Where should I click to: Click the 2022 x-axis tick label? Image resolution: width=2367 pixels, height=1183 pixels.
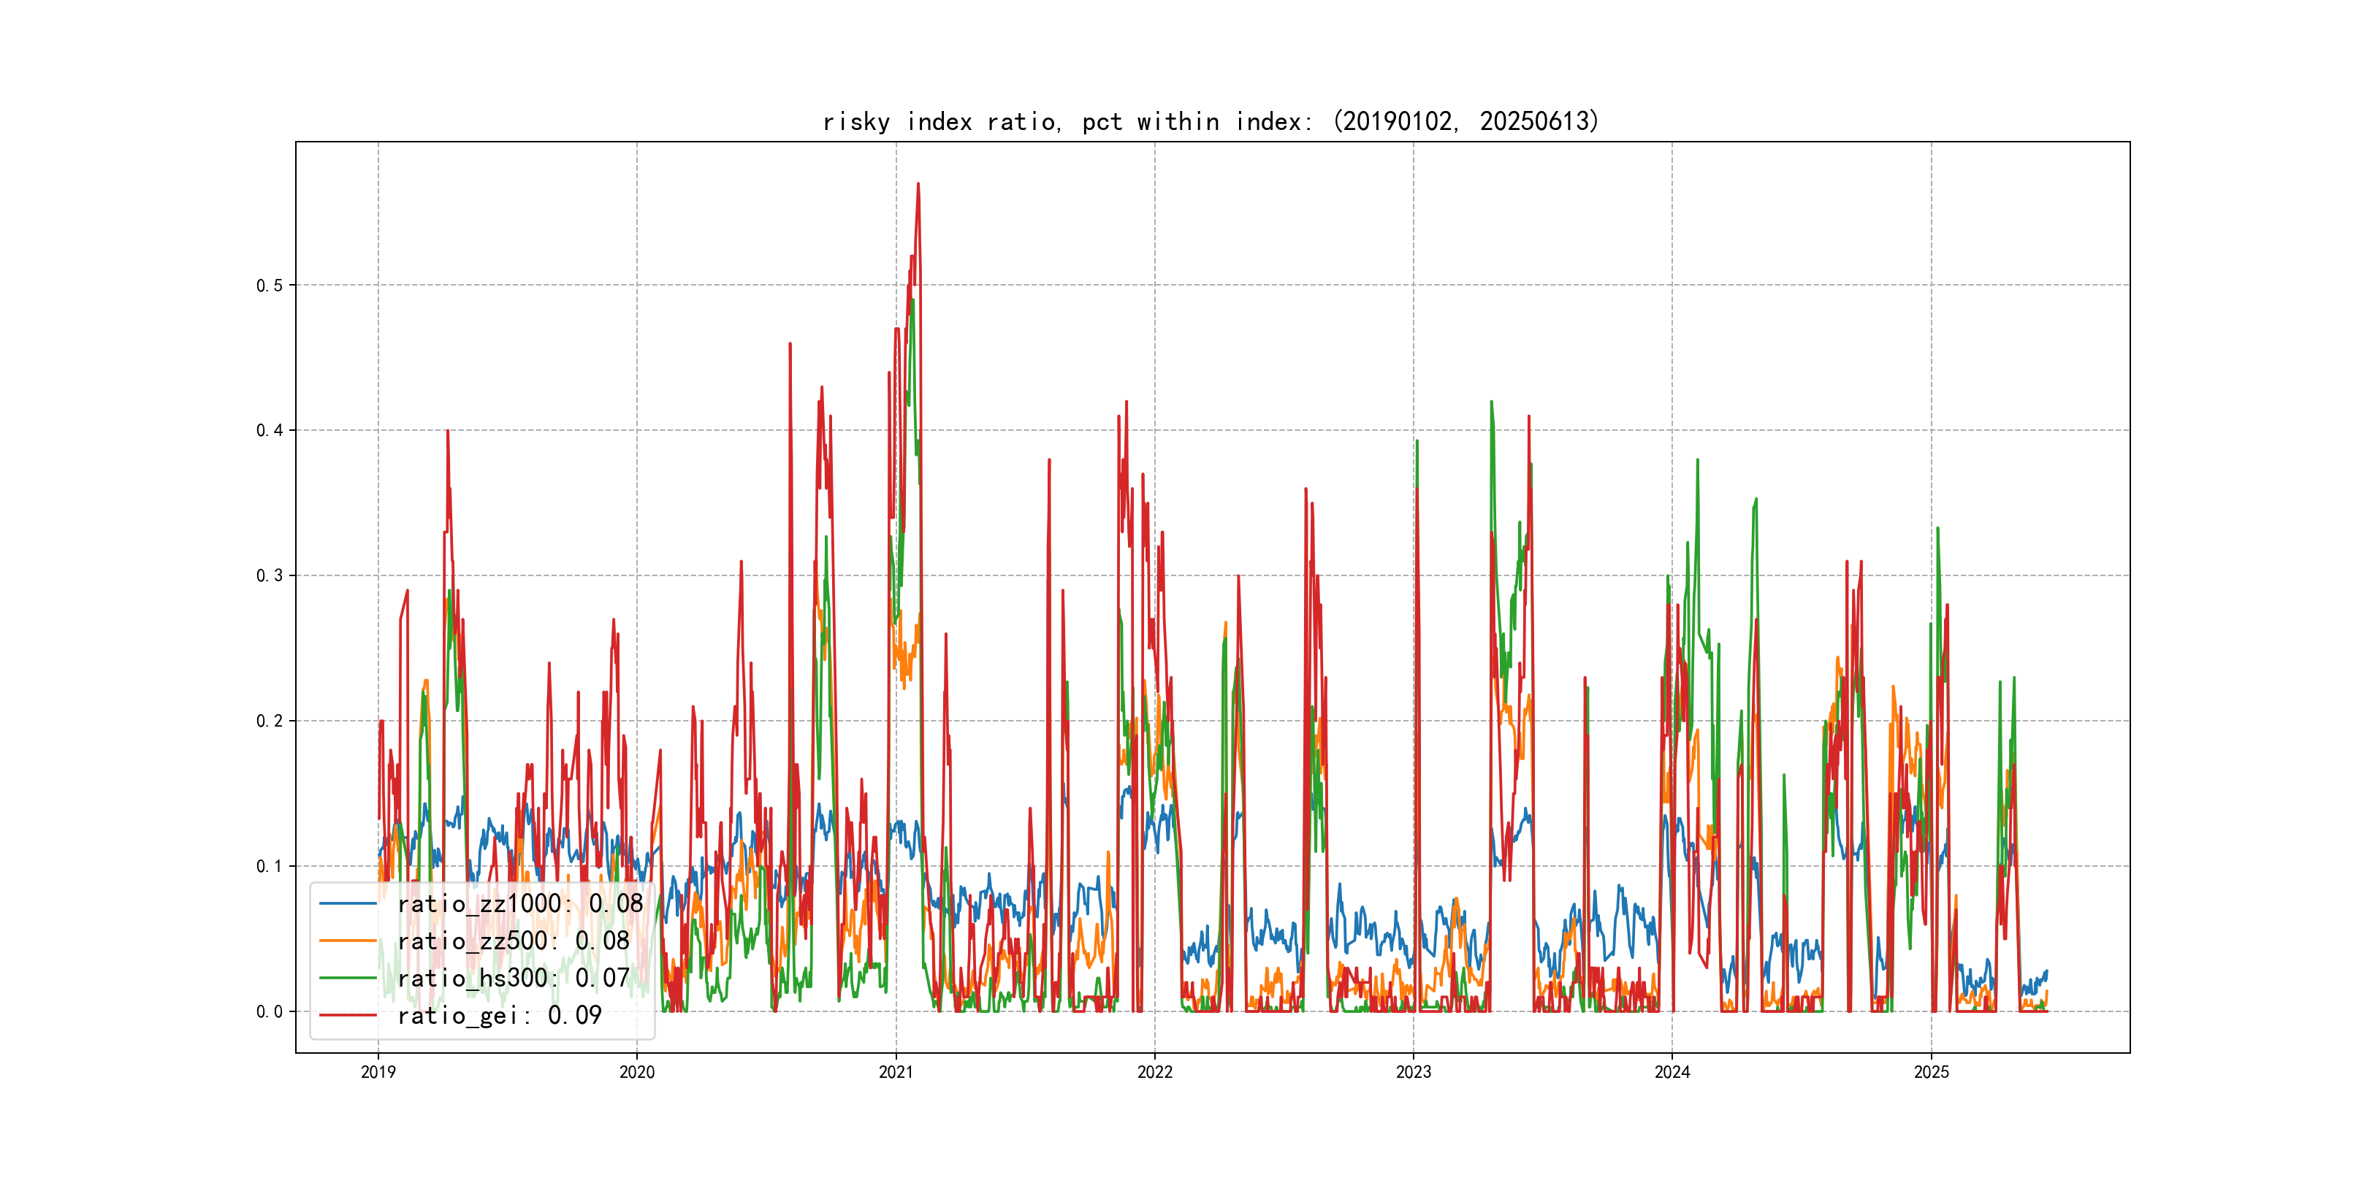tap(1155, 1072)
